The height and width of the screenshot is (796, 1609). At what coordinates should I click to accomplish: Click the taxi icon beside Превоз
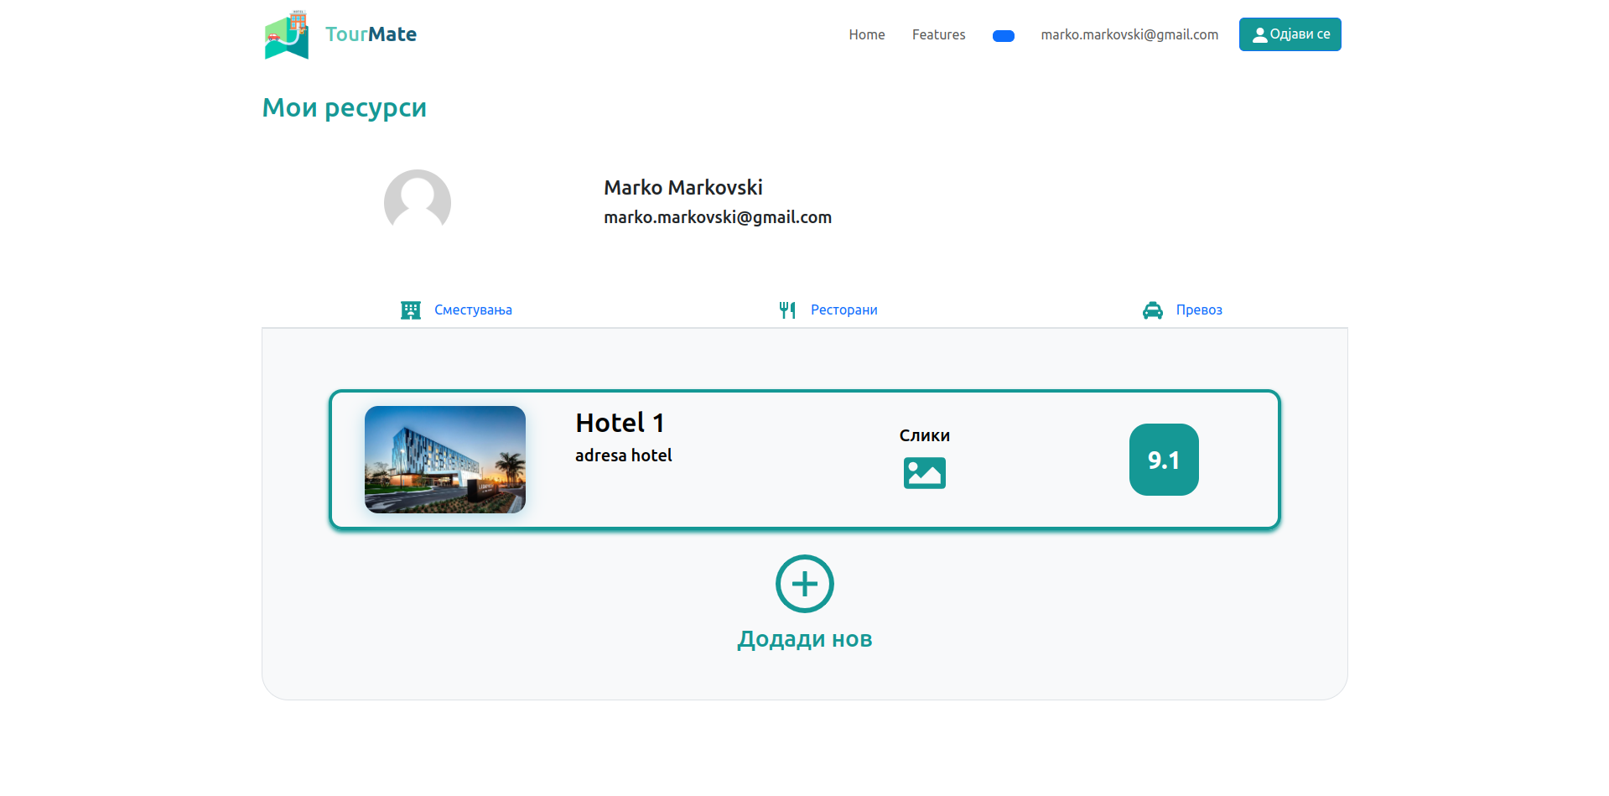(1153, 310)
